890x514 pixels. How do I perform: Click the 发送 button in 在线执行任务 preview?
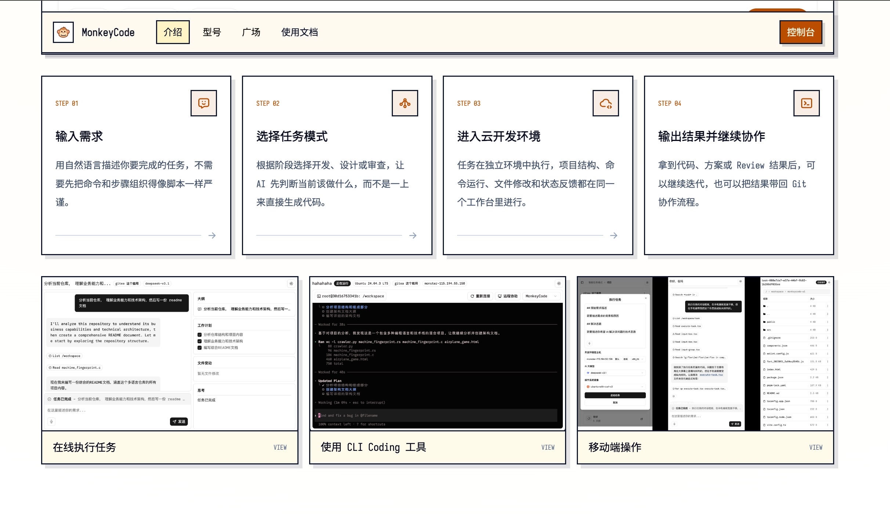tap(179, 421)
